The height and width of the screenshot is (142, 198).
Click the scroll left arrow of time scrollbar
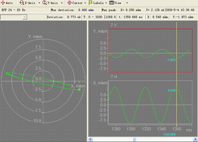[x=90, y=139]
